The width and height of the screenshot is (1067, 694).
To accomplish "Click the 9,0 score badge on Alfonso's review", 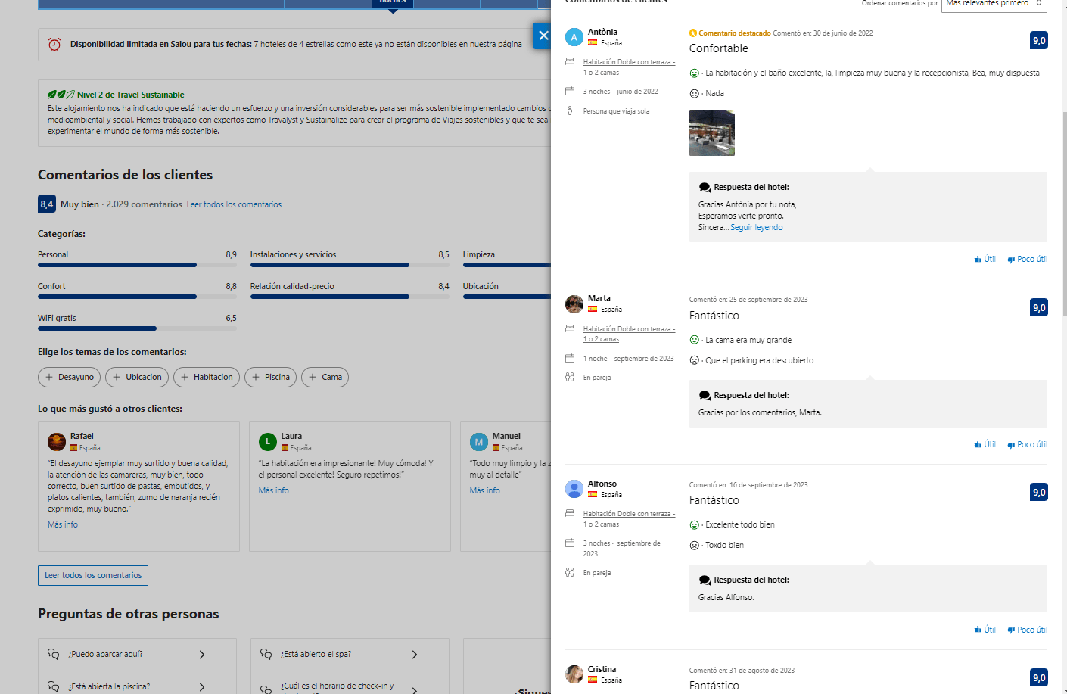I will click(1039, 492).
